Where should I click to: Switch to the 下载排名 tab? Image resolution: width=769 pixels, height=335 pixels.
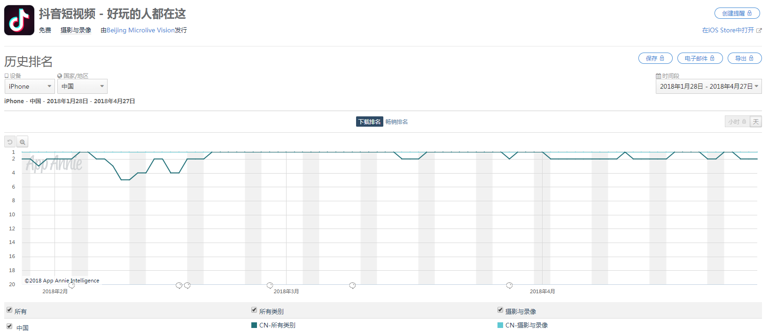370,122
